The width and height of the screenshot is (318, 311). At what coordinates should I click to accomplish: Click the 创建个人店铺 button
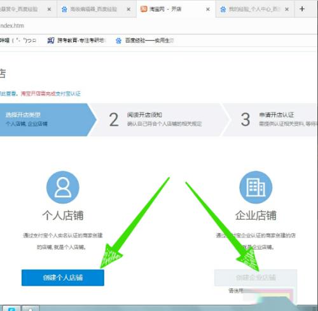(x=63, y=277)
